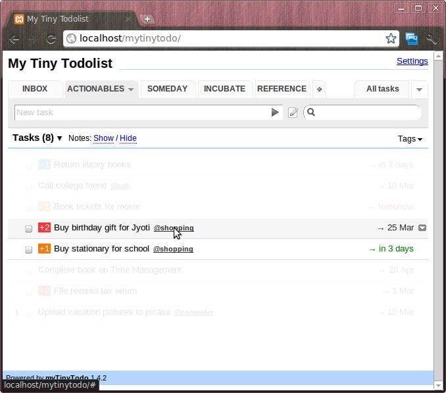Mark Call college friend as done

pyautogui.click(x=28, y=186)
